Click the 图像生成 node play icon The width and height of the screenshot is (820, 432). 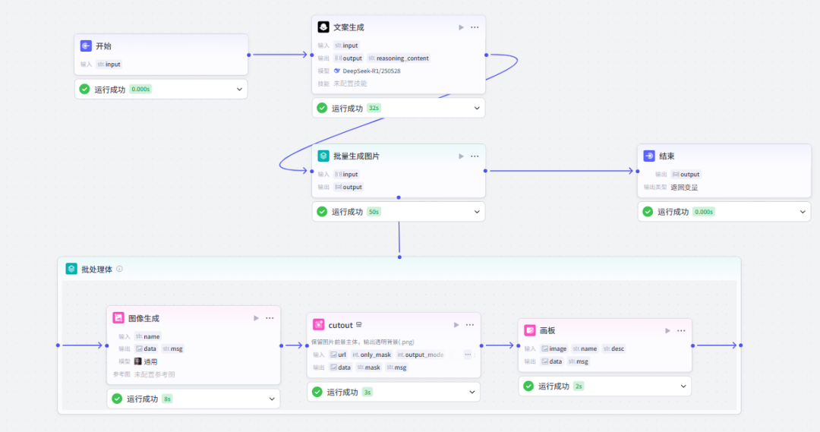point(256,318)
